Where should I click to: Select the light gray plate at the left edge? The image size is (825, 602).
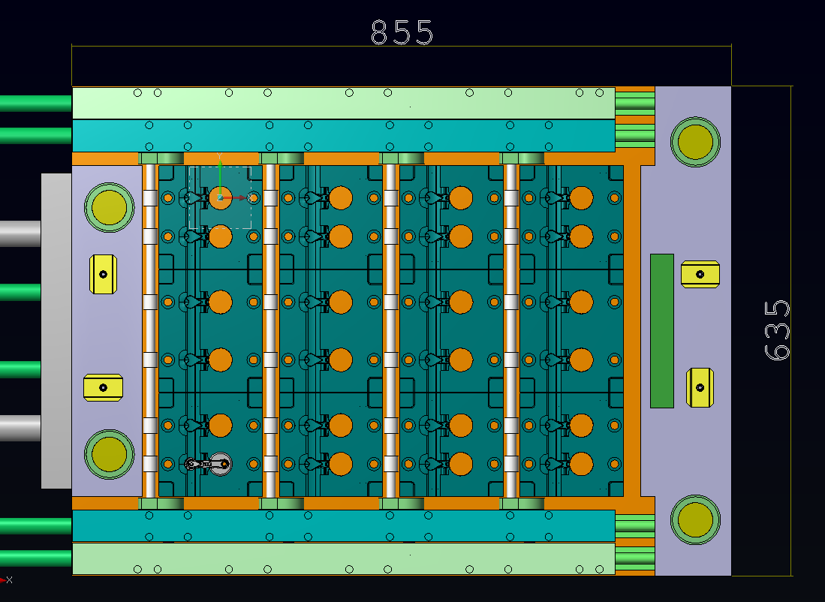[x=56, y=330]
